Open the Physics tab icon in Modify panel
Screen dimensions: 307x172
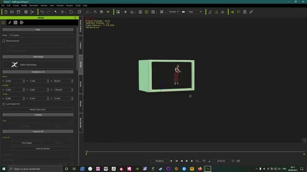(x=22, y=22)
